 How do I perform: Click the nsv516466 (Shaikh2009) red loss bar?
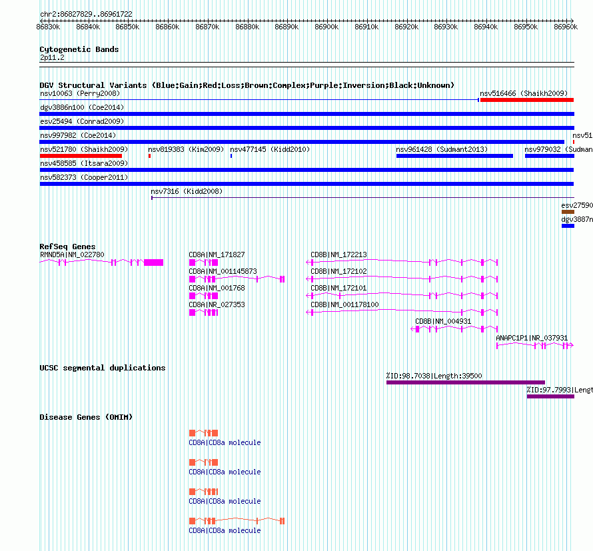tap(527, 100)
